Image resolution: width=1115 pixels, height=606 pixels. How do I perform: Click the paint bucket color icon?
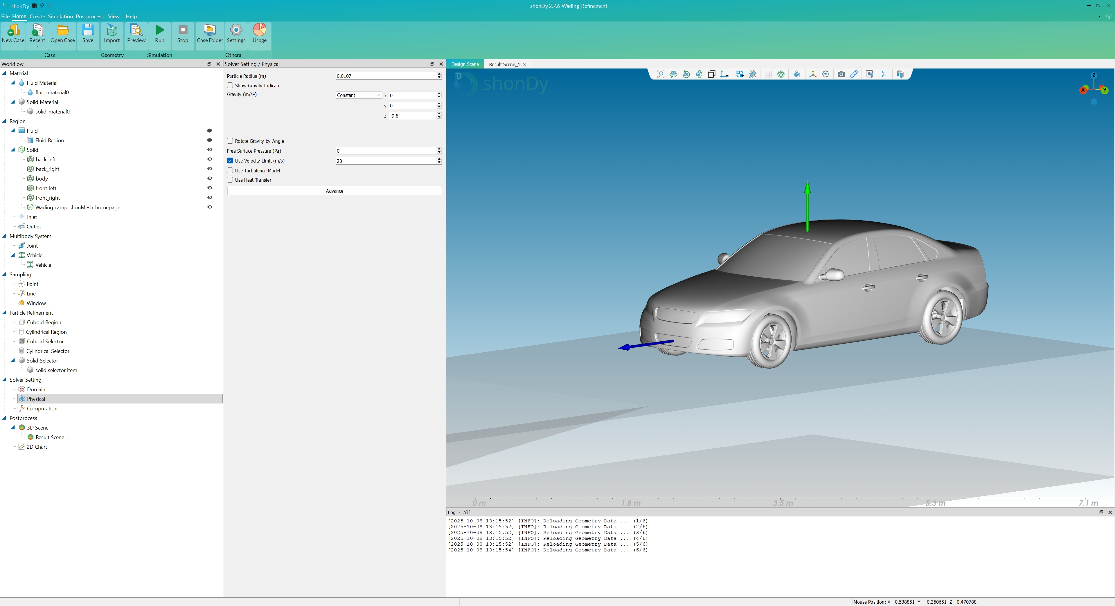point(796,74)
